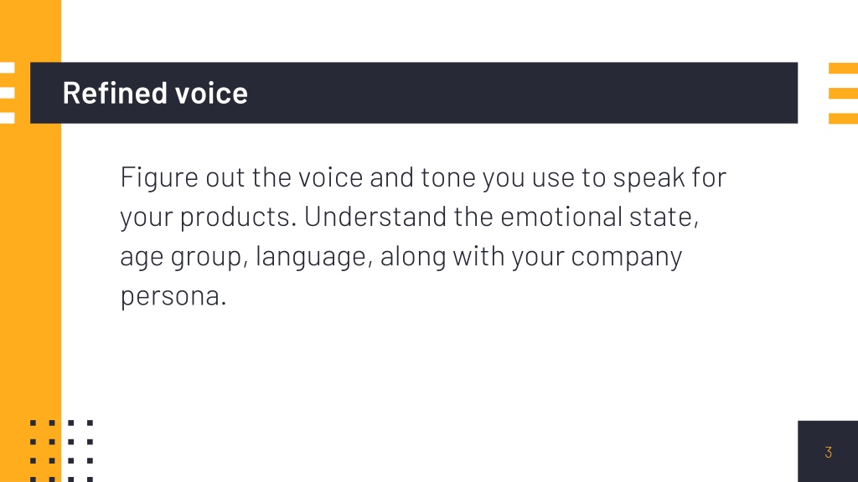Click the word "speak" in the first line
The image size is (858, 482).
point(649,178)
